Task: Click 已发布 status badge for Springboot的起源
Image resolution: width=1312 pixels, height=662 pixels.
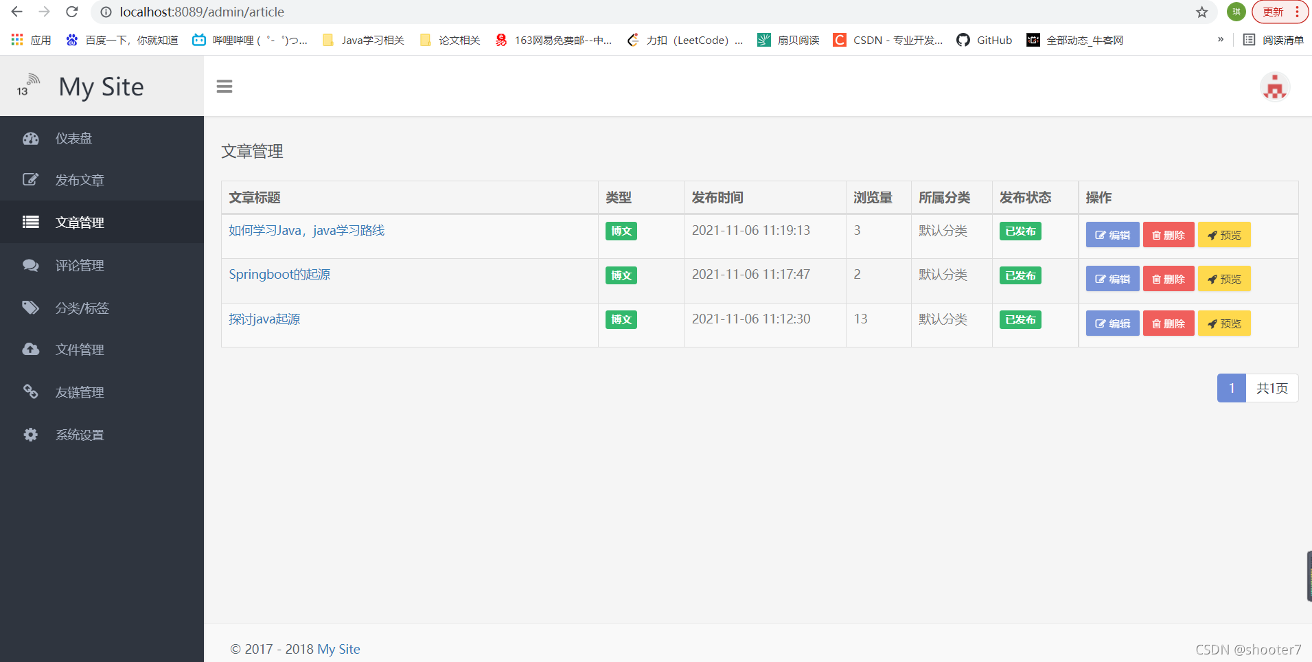Action: click(1020, 275)
